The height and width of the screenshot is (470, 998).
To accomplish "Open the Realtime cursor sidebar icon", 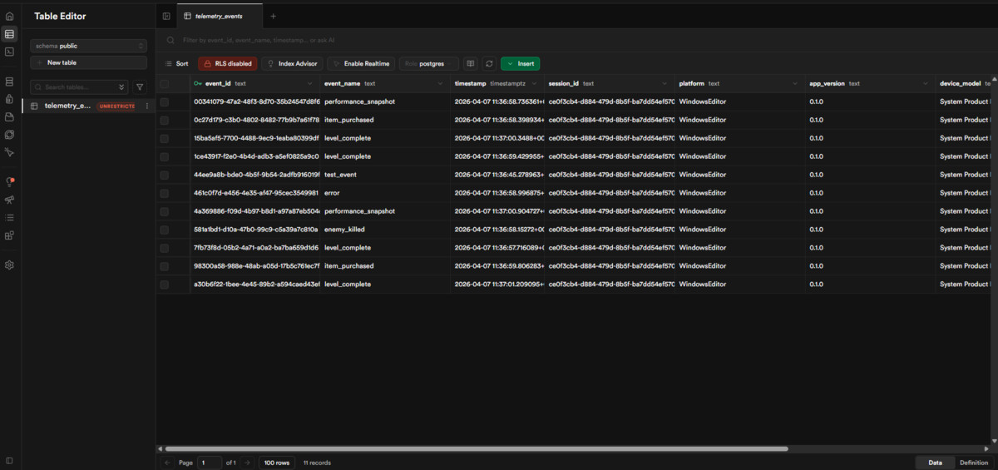I will (9, 153).
